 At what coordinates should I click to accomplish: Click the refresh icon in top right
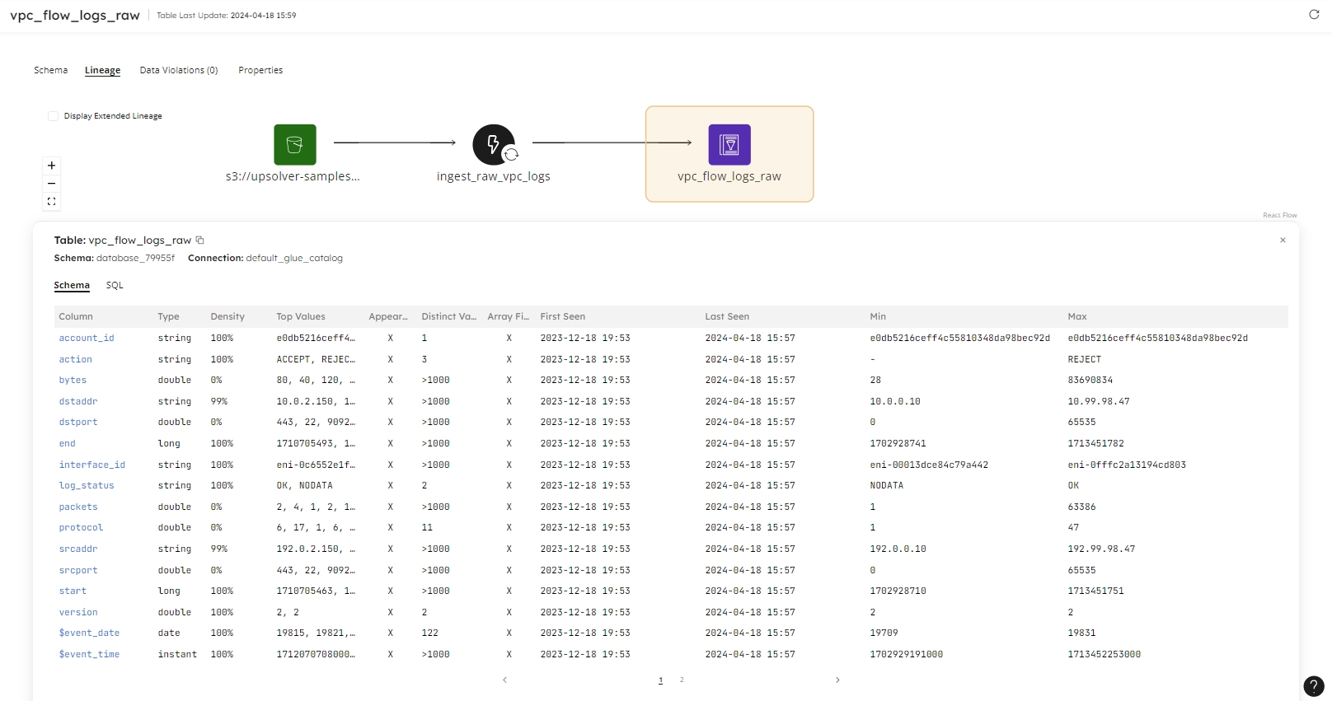tap(1314, 15)
